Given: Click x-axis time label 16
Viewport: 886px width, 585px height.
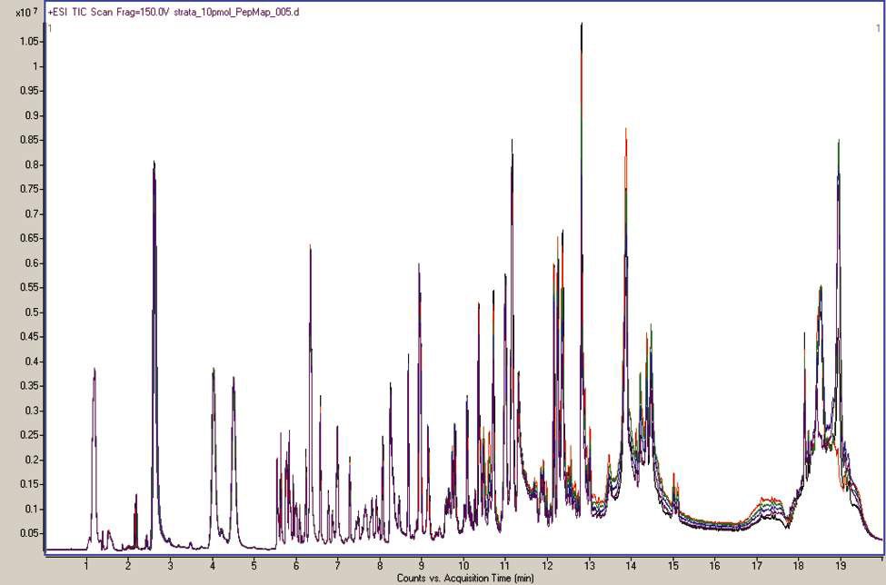Looking at the screenshot, I should pyautogui.click(x=715, y=566).
